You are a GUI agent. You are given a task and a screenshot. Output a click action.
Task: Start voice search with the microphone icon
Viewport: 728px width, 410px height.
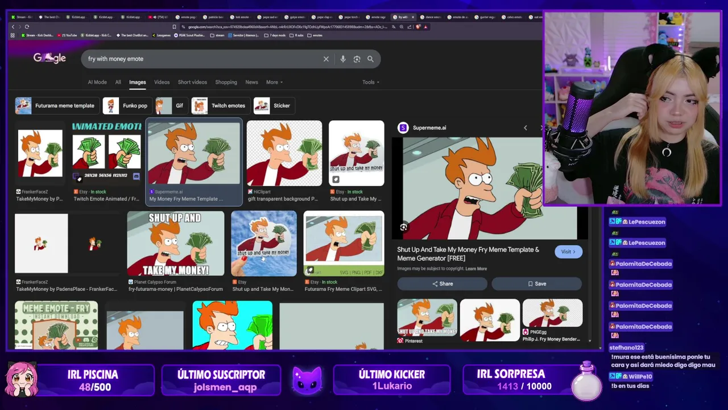point(342,59)
